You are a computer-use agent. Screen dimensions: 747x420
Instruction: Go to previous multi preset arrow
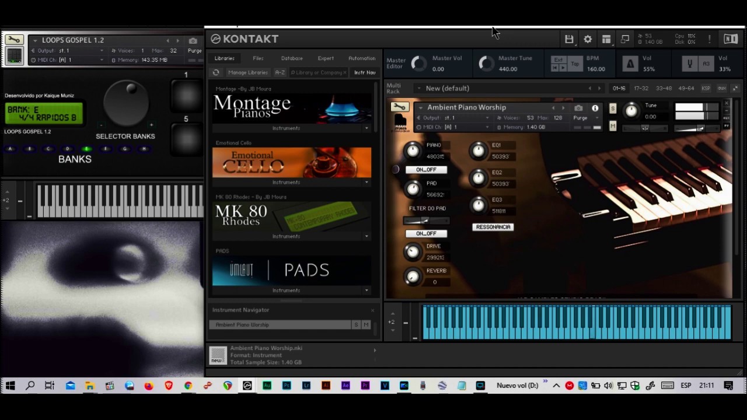(590, 88)
